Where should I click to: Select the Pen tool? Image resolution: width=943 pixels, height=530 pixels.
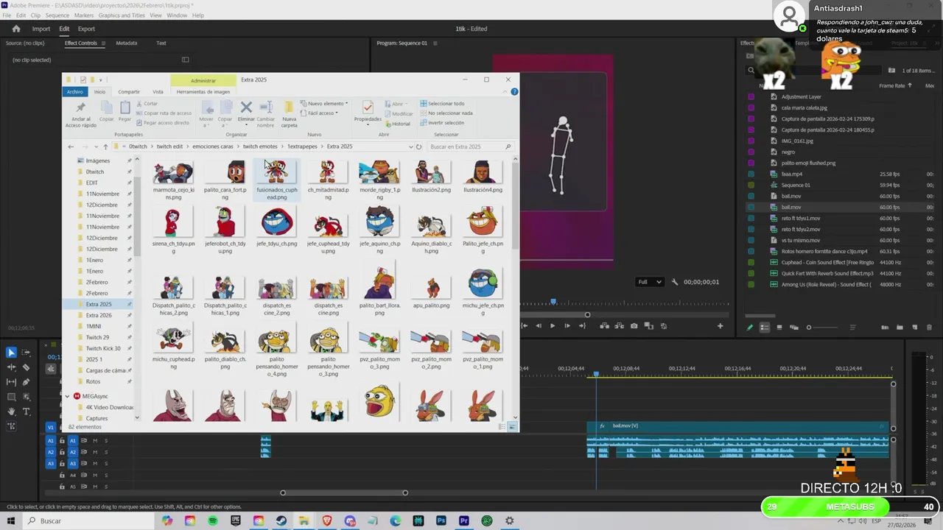(26, 382)
